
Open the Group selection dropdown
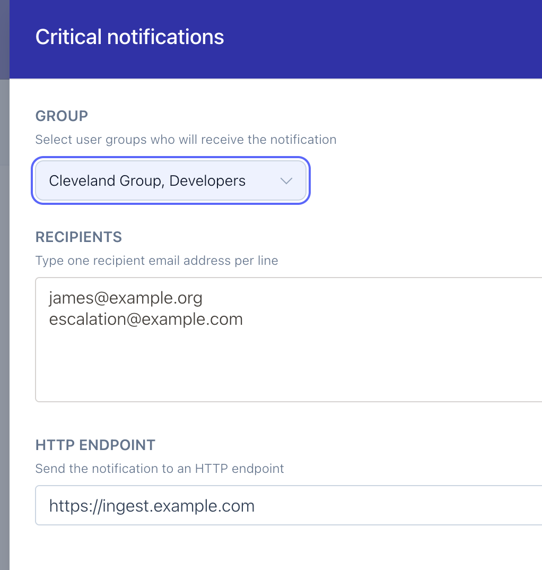(170, 181)
